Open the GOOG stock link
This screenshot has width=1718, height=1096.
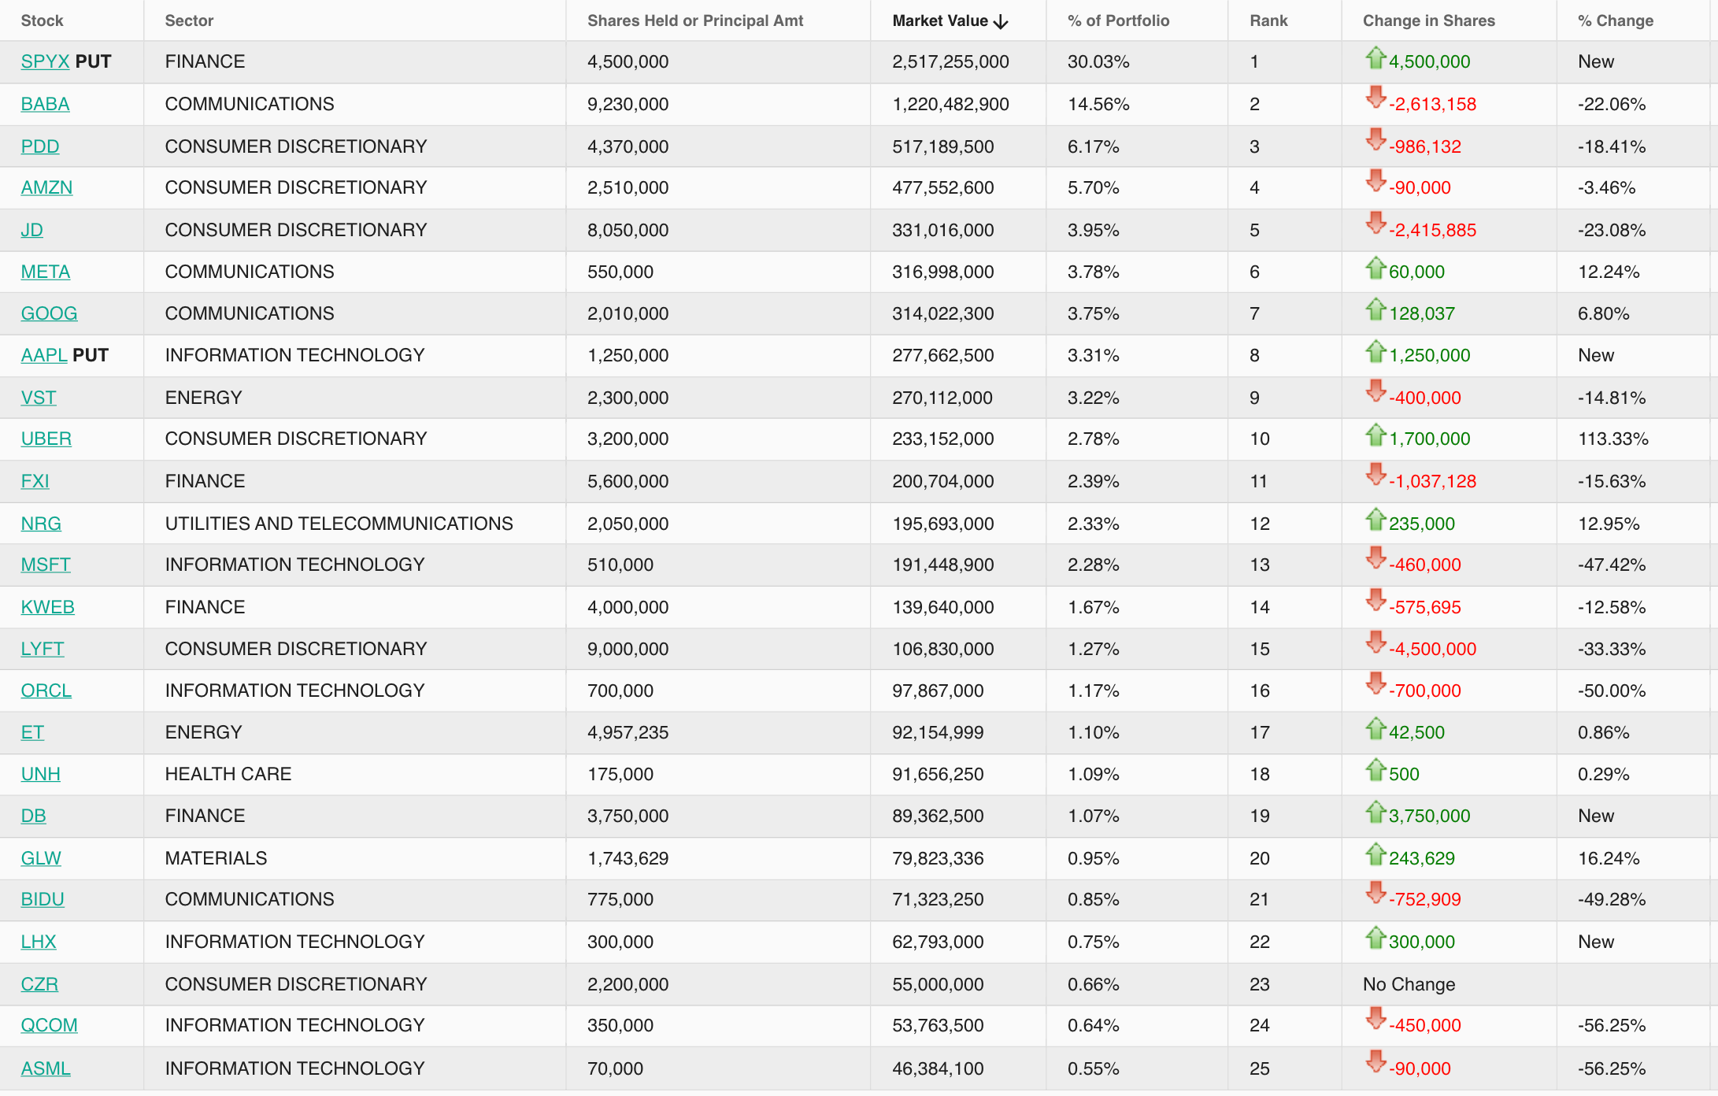(49, 313)
